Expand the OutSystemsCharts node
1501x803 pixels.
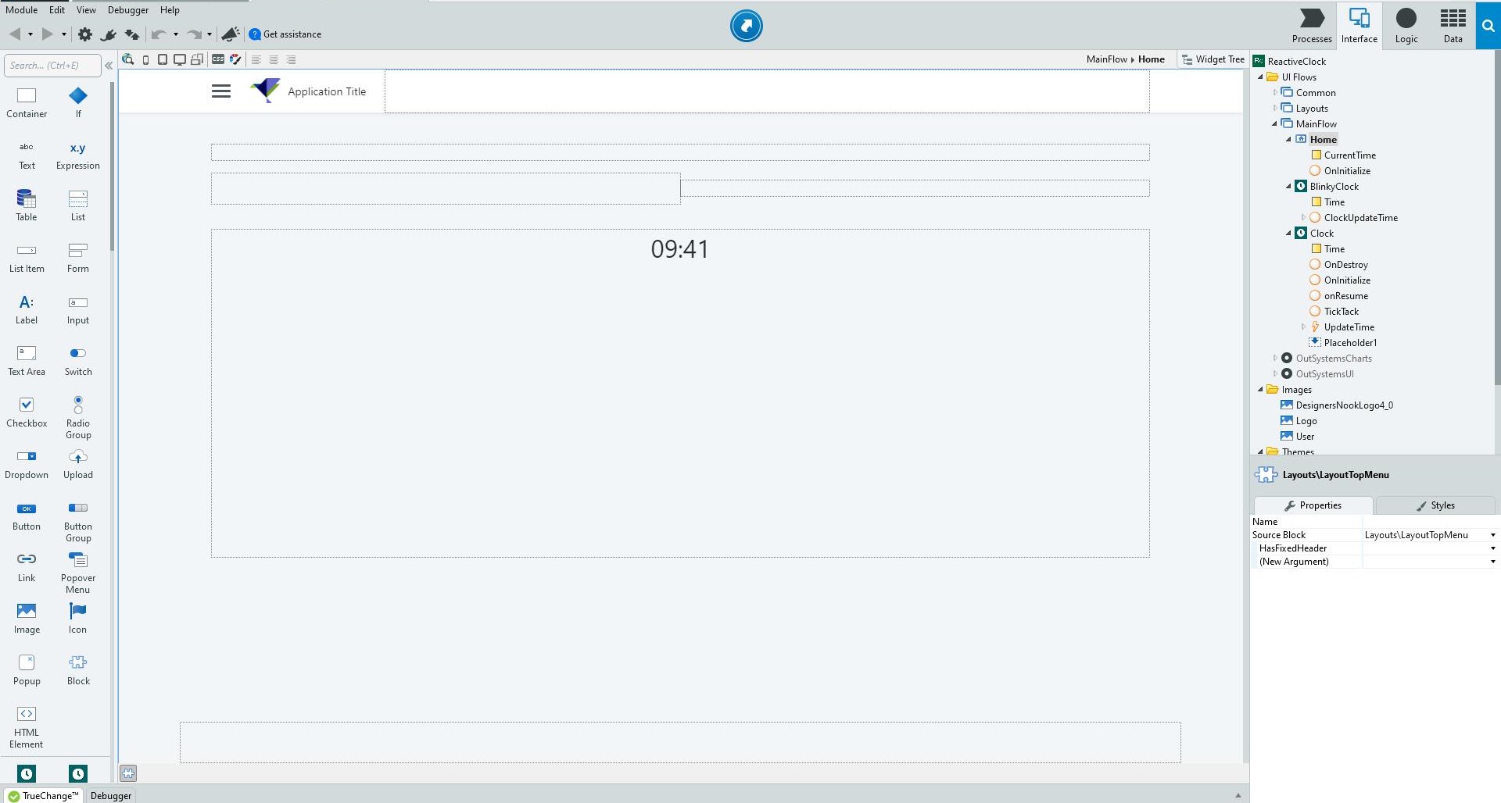(x=1274, y=359)
